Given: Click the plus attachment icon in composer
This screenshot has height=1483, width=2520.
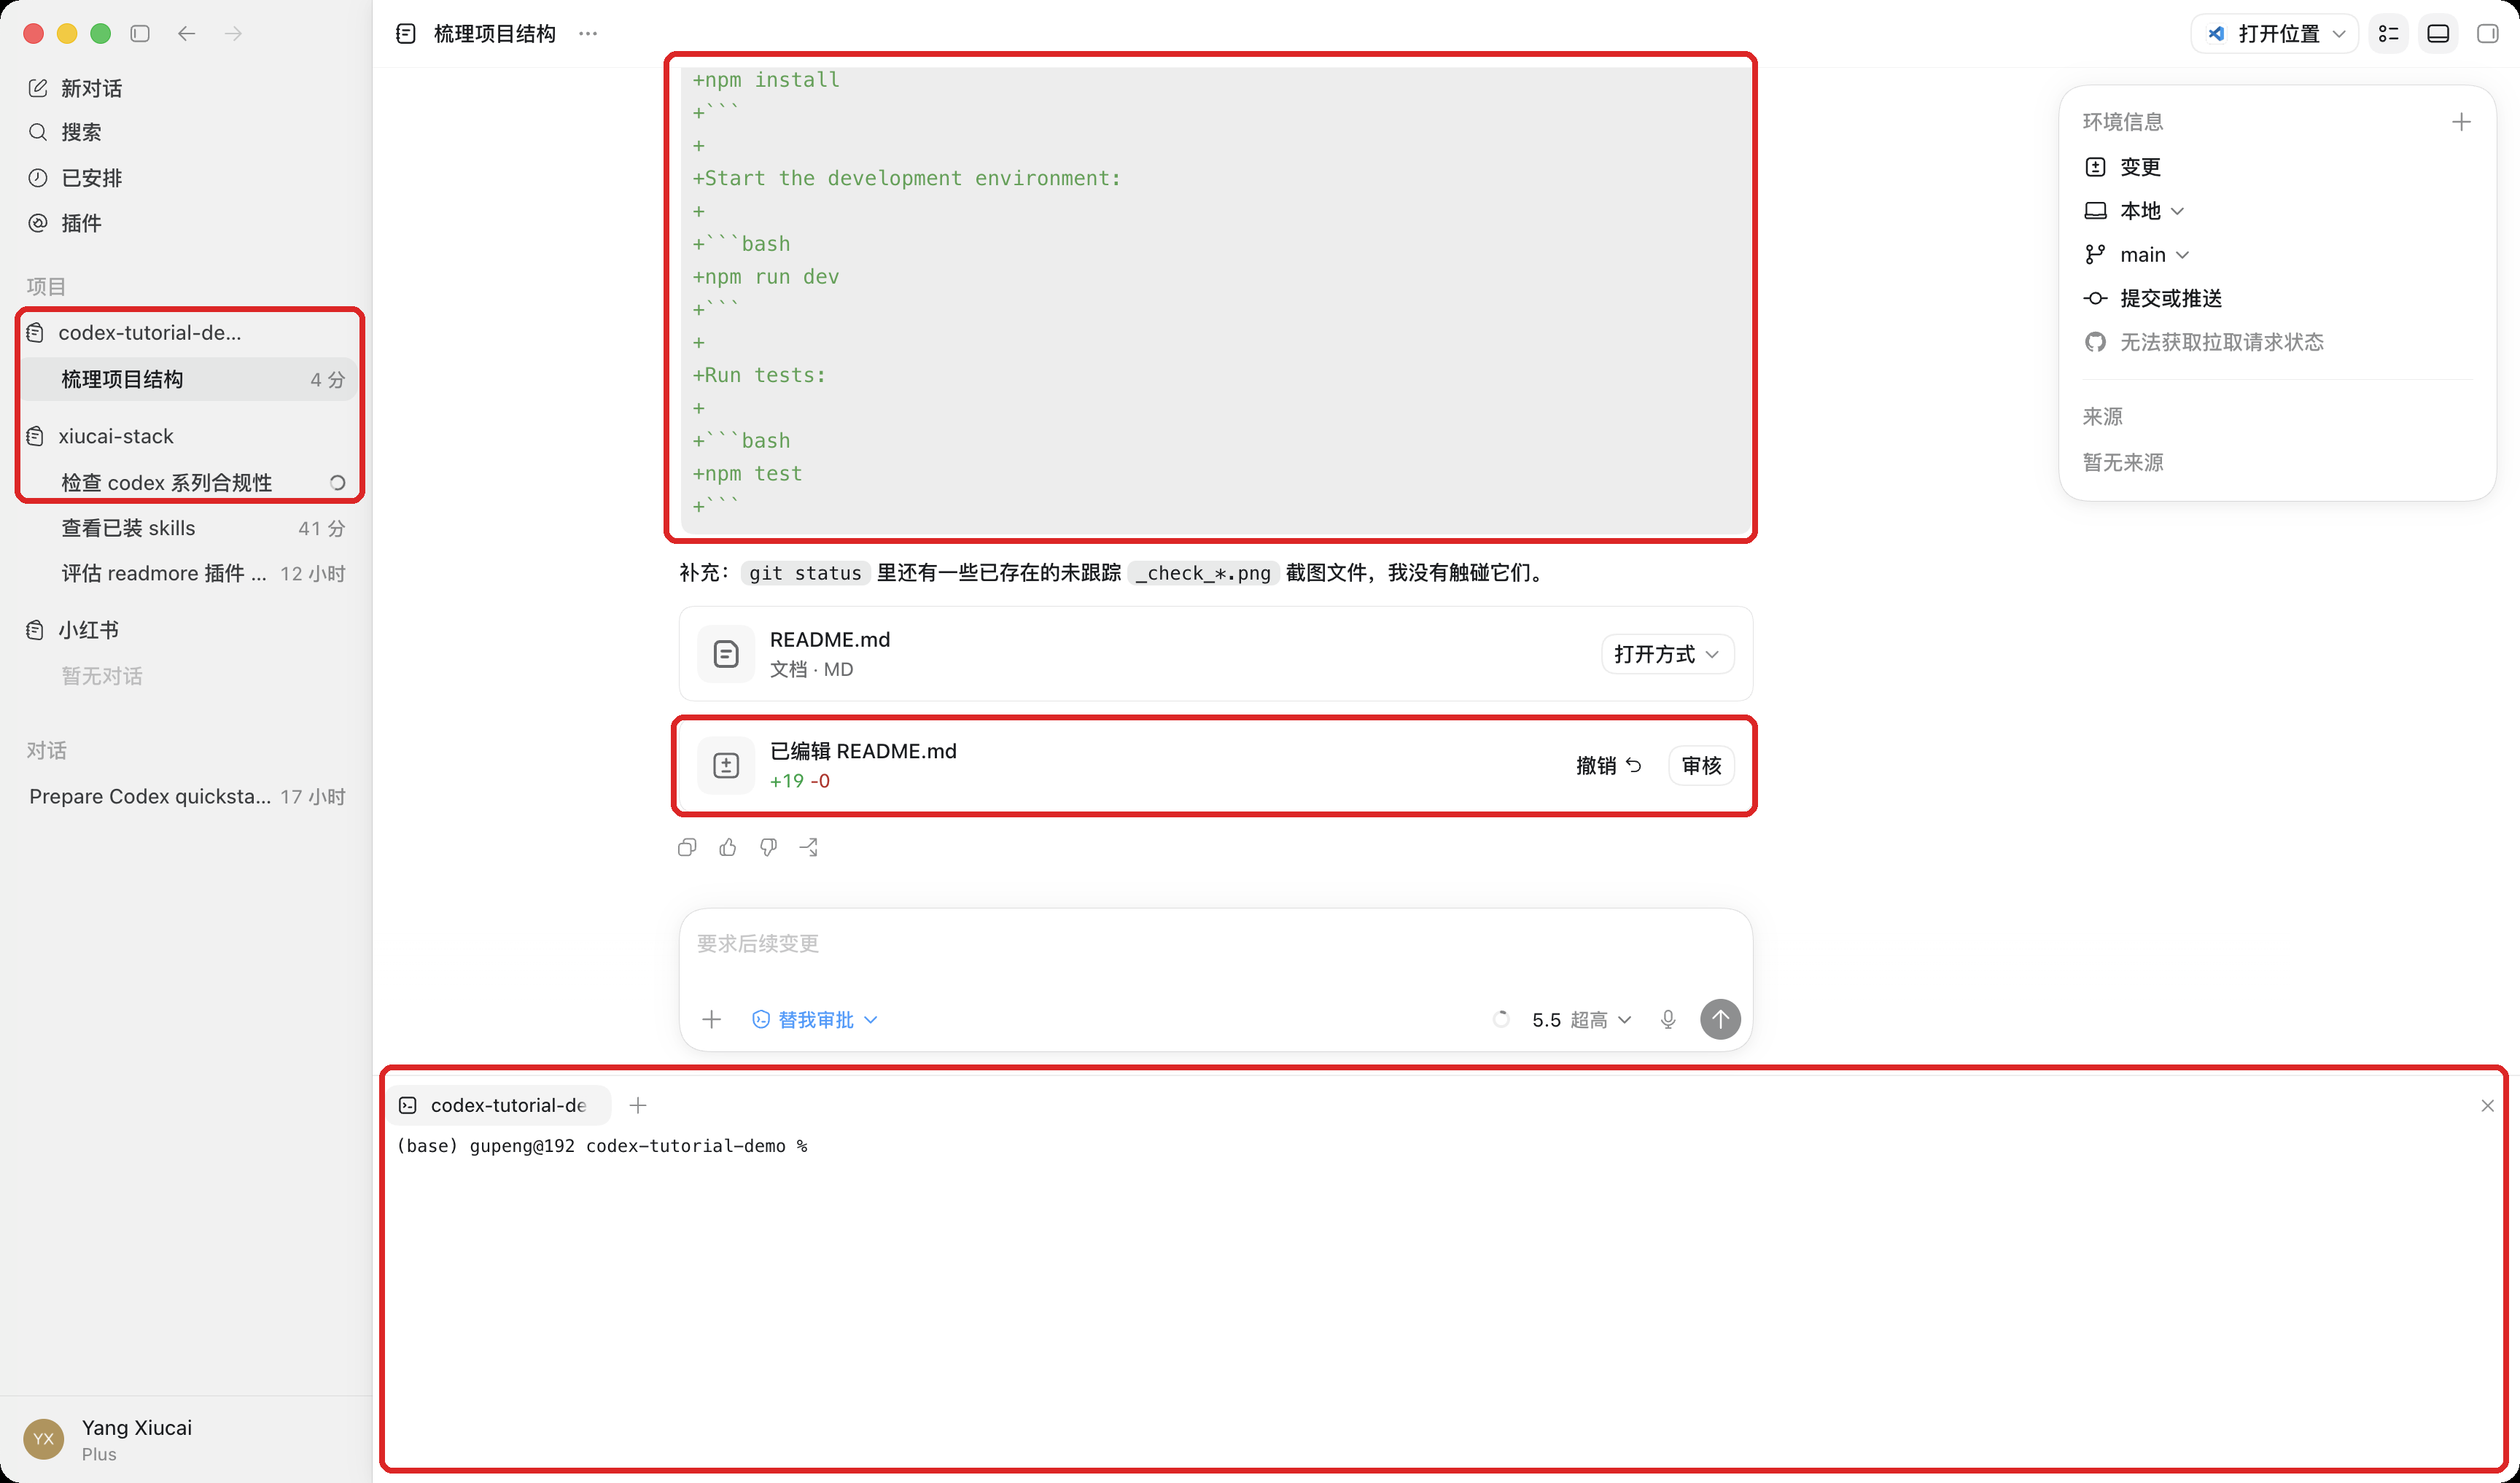Looking at the screenshot, I should [x=711, y=1019].
